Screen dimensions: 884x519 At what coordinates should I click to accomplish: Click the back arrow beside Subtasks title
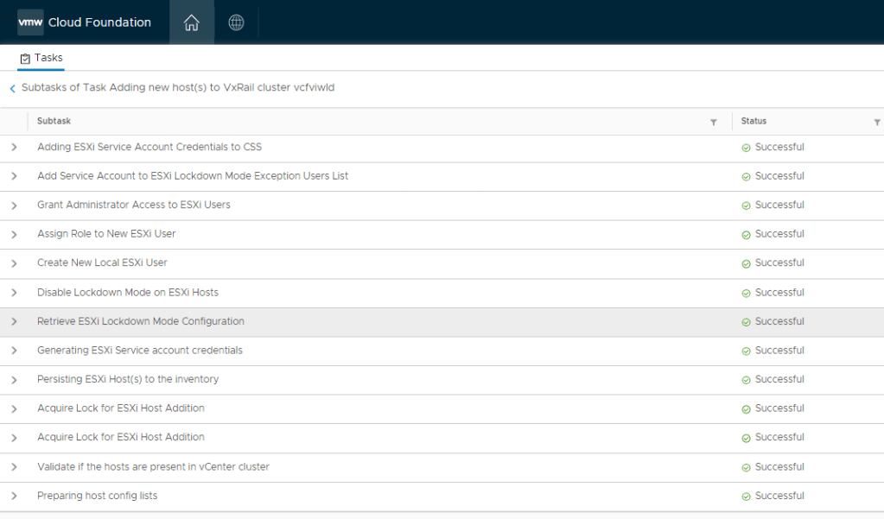(12, 88)
